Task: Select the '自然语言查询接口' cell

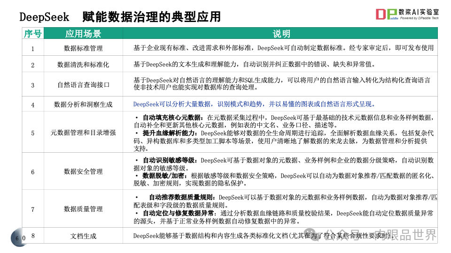Action: coord(83,85)
